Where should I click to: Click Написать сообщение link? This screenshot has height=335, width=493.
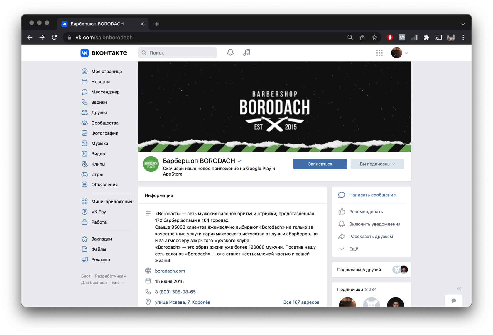(372, 195)
